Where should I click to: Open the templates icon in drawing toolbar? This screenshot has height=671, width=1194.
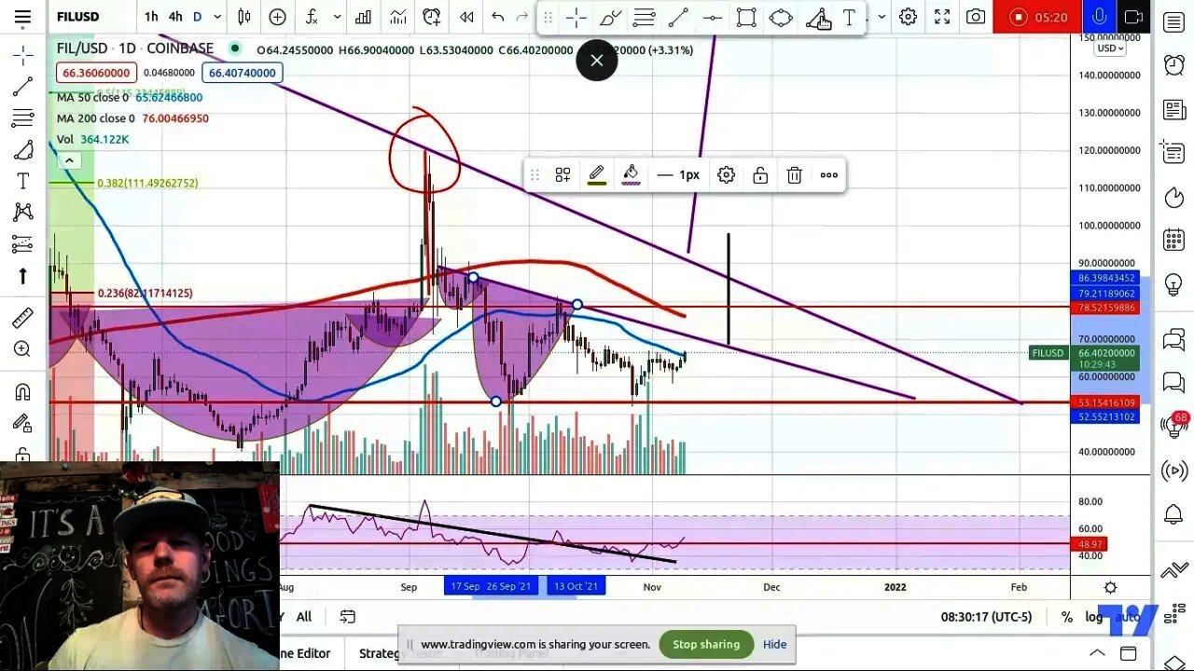tap(562, 174)
